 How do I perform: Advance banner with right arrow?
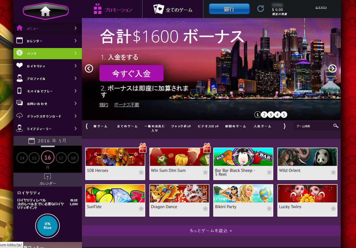[332, 68]
